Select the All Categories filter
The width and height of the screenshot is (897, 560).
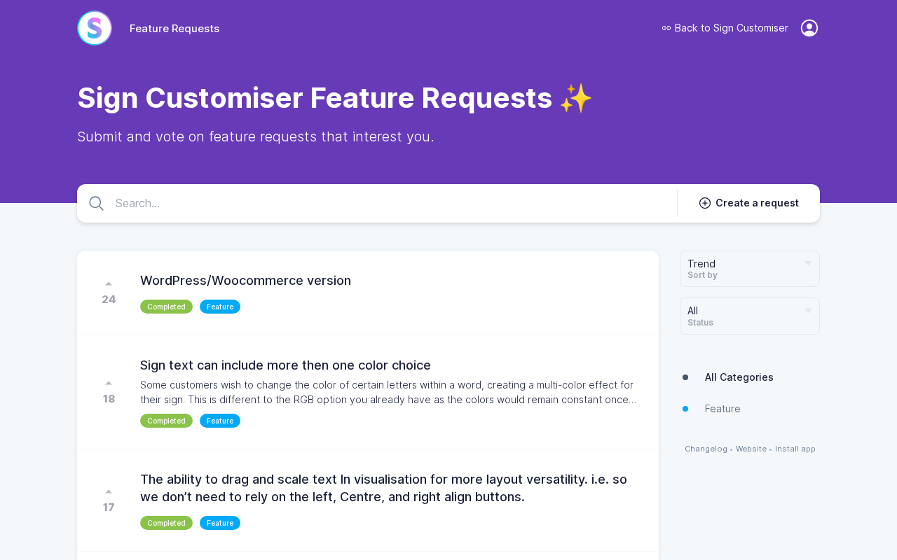[x=739, y=377]
